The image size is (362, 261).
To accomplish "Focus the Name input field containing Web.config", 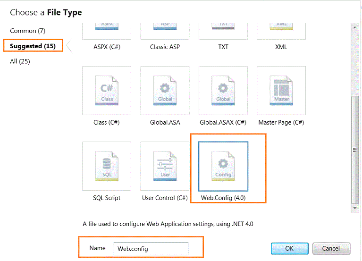I will [x=151, y=249].
